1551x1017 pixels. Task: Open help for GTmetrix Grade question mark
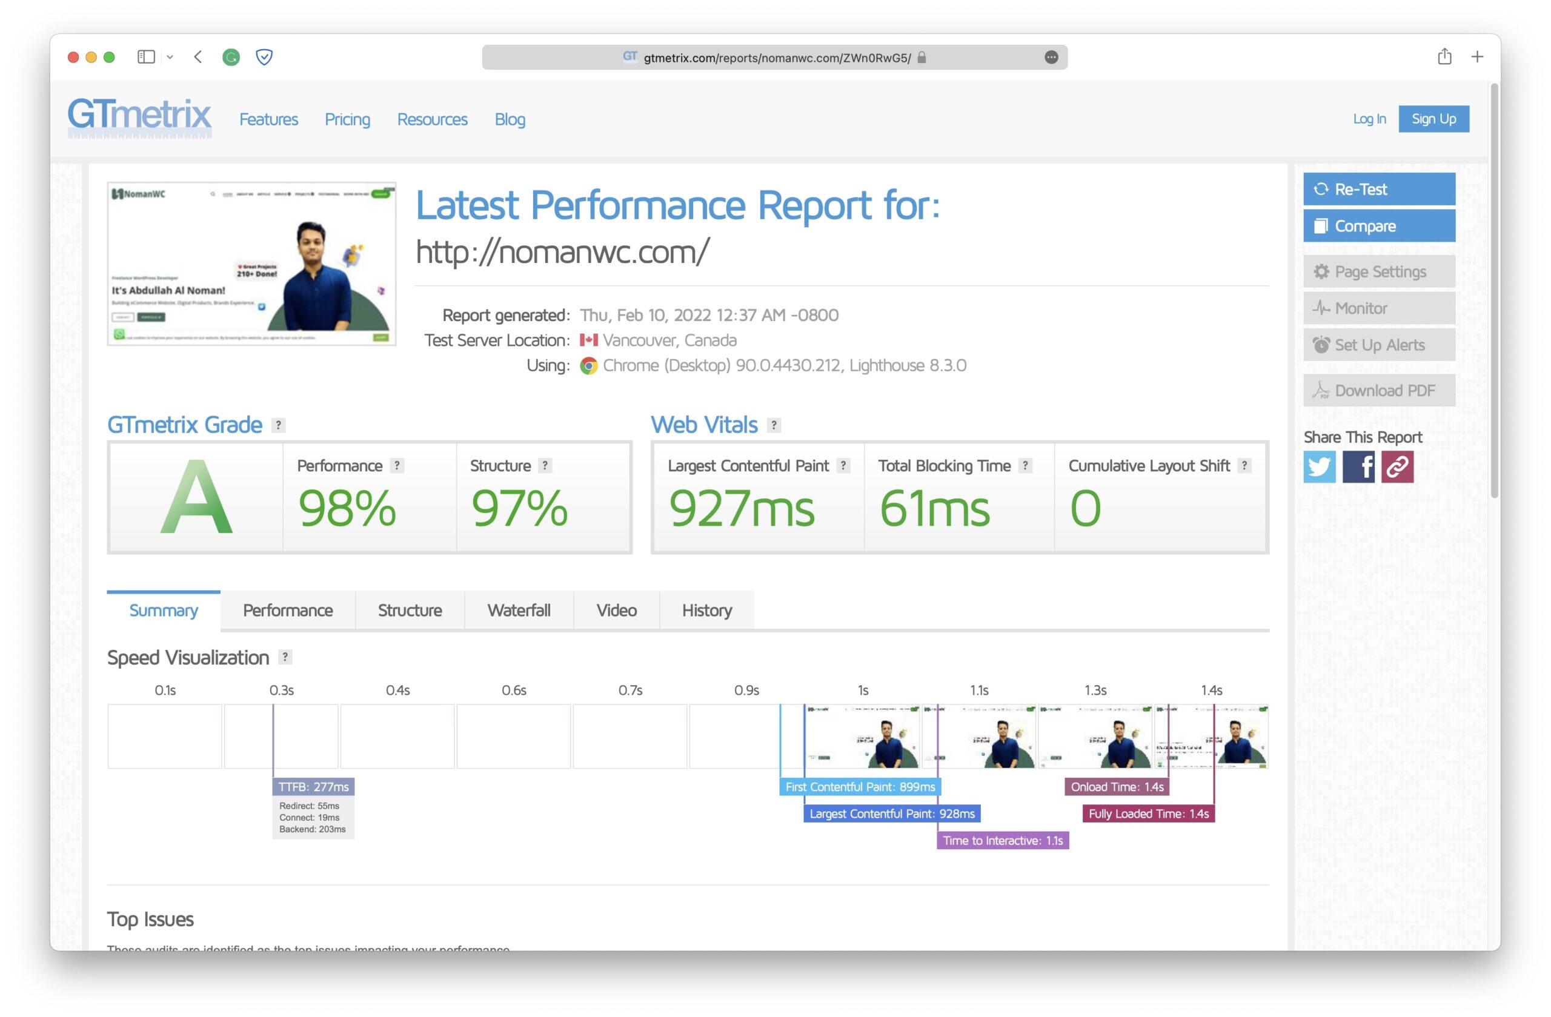[x=278, y=425]
